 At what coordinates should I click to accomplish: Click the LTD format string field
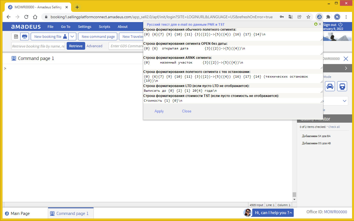(233, 90)
